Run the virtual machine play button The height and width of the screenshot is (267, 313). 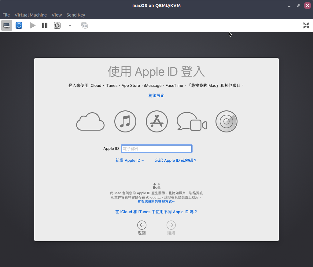pos(32,25)
